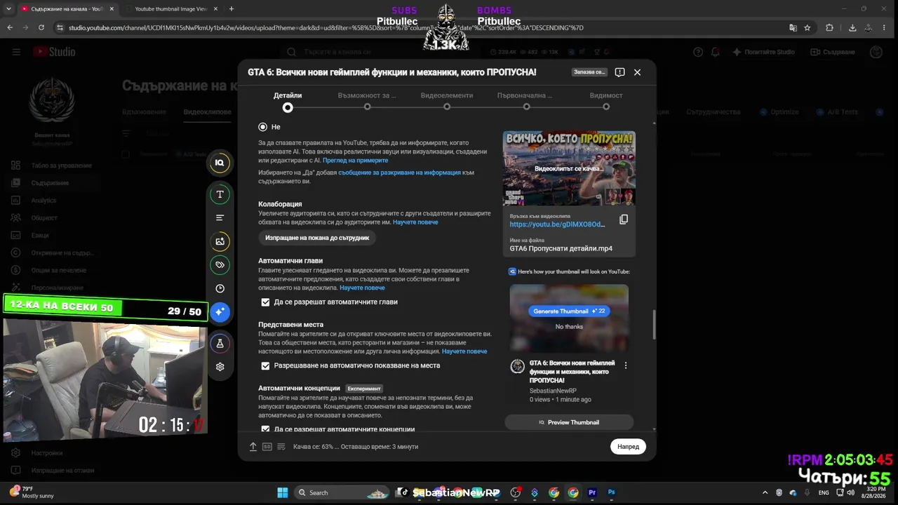The image size is (898, 505).
Task: Click the green tags icon in the side strip
Action: coord(220,265)
